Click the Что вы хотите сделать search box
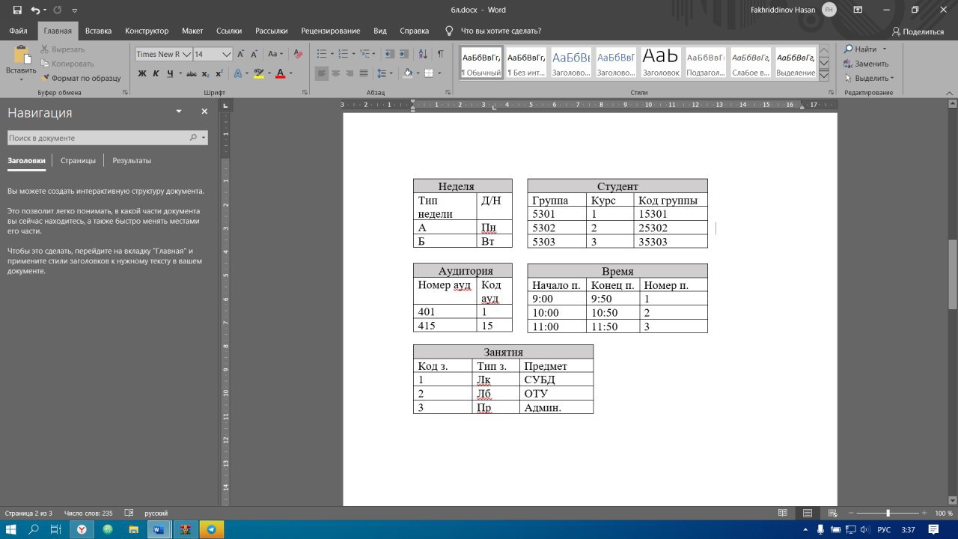Viewport: 958px width, 539px height. click(501, 31)
